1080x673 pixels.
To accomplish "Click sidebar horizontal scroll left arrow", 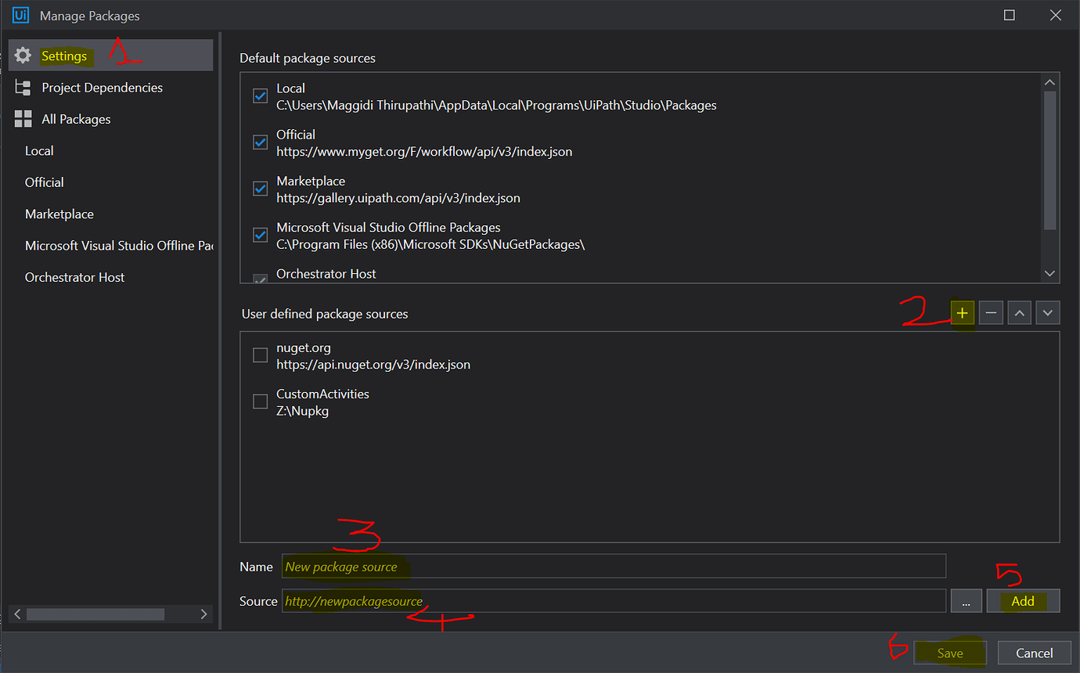I will (17, 614).
